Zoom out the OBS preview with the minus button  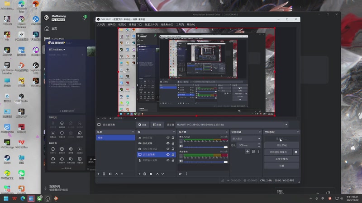[x=98, y=118]
